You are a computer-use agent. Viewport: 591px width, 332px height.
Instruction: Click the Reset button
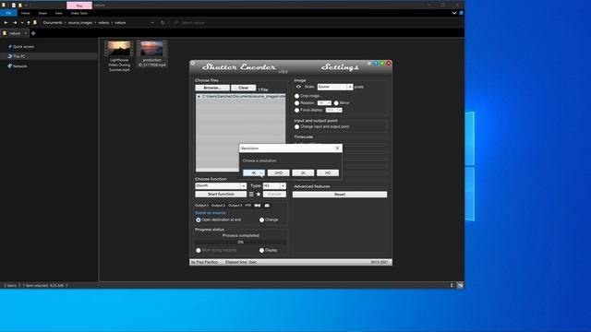click(x=340, y=195)
